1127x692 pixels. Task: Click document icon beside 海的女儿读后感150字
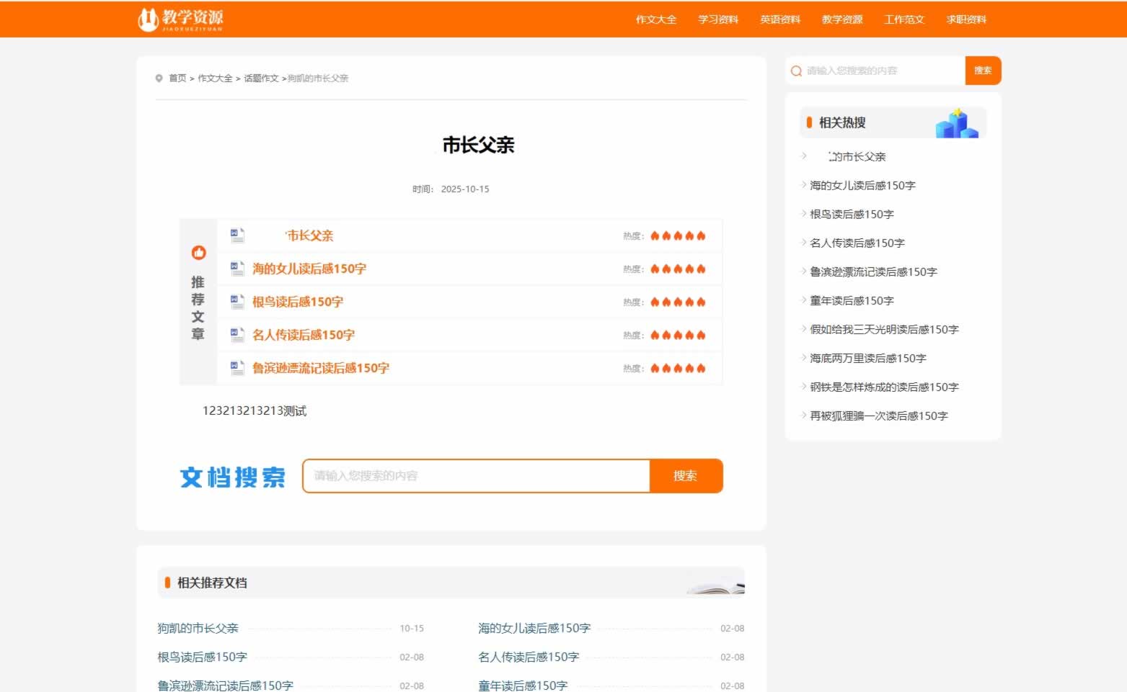click(x=237, y=269)
